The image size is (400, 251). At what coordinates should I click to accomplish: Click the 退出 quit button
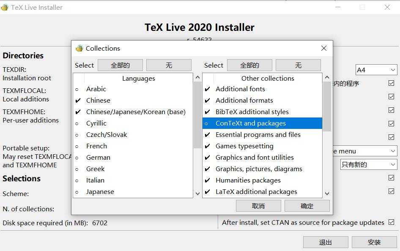coord(326,242)
